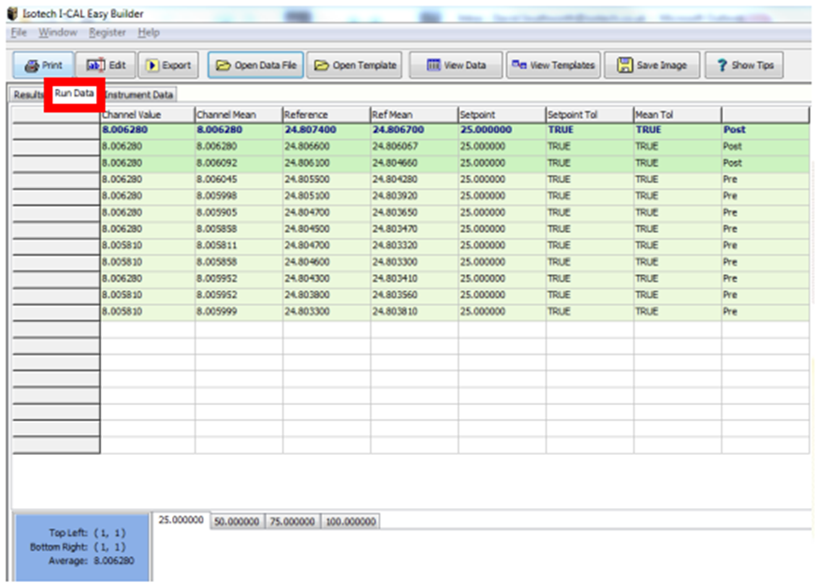This screenshot has height=583, width=816.
Task: Select Ref Mean cell 24.804280
Action: (415, 180)
